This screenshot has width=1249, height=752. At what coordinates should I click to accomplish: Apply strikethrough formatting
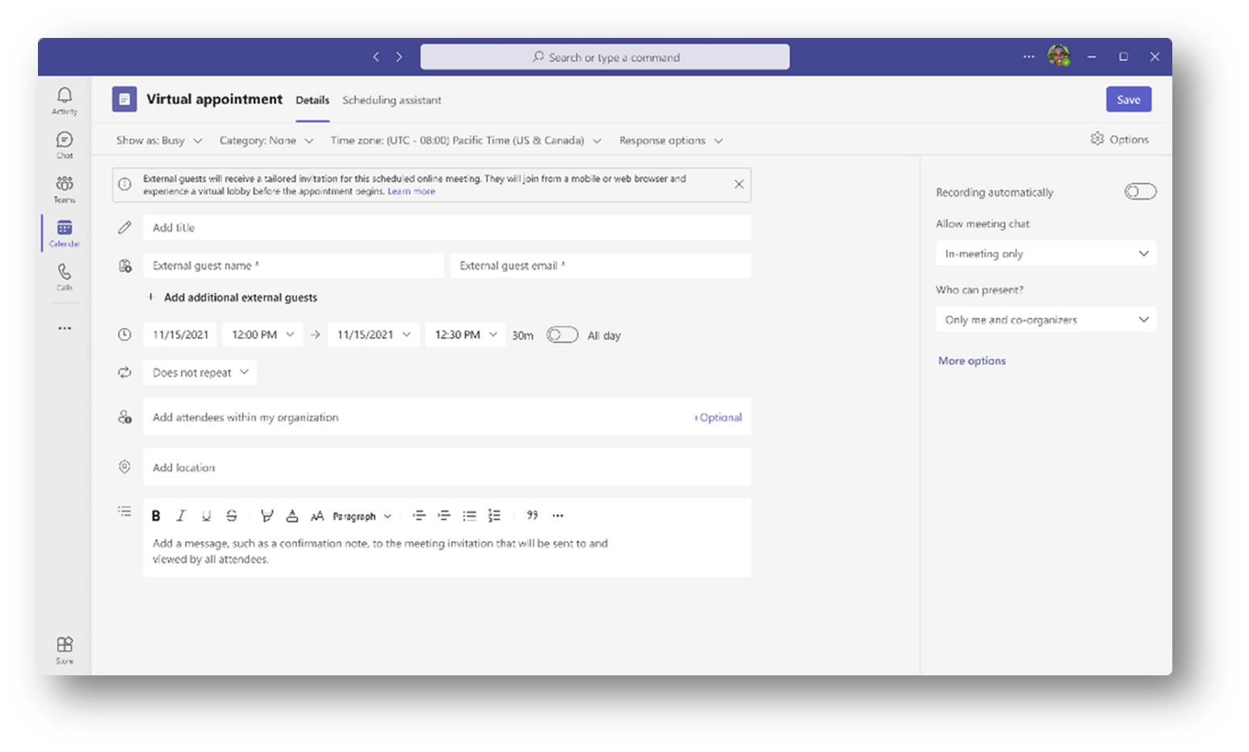[x=232, y=515]
